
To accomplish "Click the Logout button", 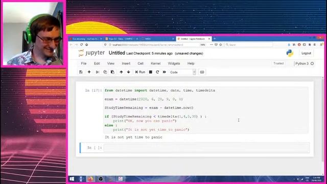I will click(306, 53).
